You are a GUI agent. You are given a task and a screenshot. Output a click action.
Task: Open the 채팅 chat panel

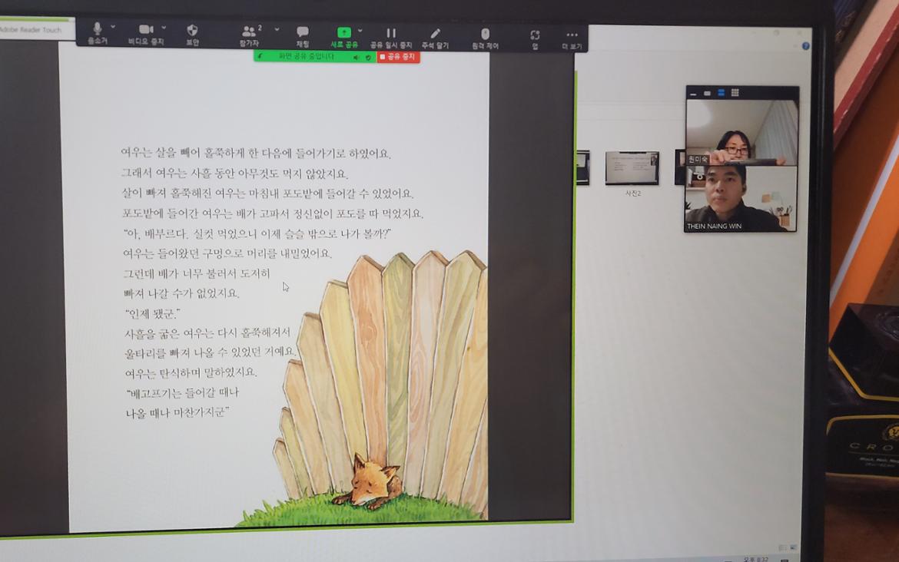[303, 36]
